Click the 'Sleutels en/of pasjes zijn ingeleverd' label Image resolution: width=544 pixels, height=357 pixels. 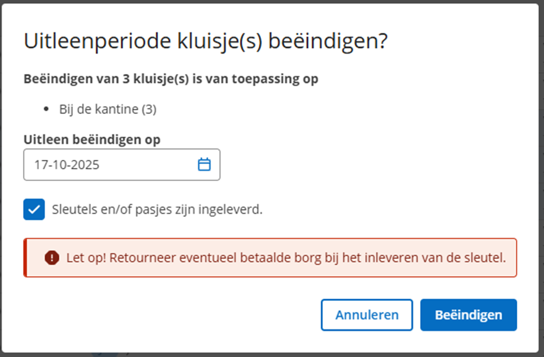click(x=157, y=209)
